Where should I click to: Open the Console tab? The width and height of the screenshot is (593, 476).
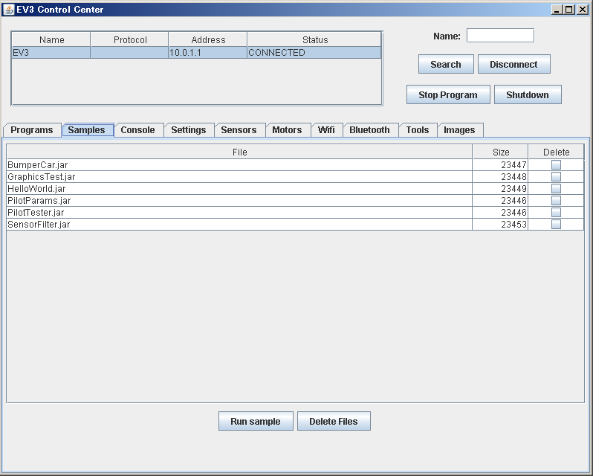coord(137,129)
